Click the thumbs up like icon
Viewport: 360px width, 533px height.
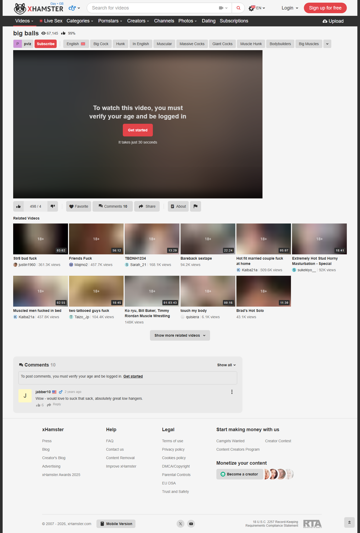pos(18,206)
